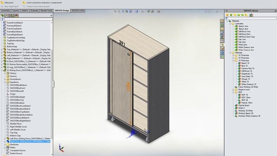Viewport: 277px width, 156px height.
Task: Click the Apply Scene icon
Action: pos(152,12)
